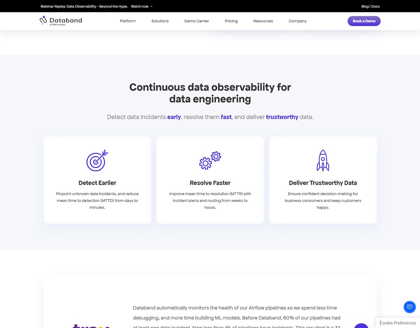Open the Pricing page
The height and width of the screenshot is (328, 420).
[x=231, y=21]
